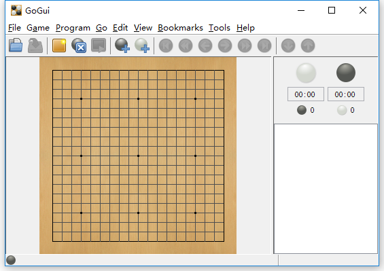Click the next variation down-arrow icon

coord(288,46)
